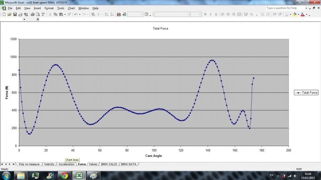Switch to the Acceleration sheet tab
The height and width of the screenshot is (180, 321).
pos(67,164)
